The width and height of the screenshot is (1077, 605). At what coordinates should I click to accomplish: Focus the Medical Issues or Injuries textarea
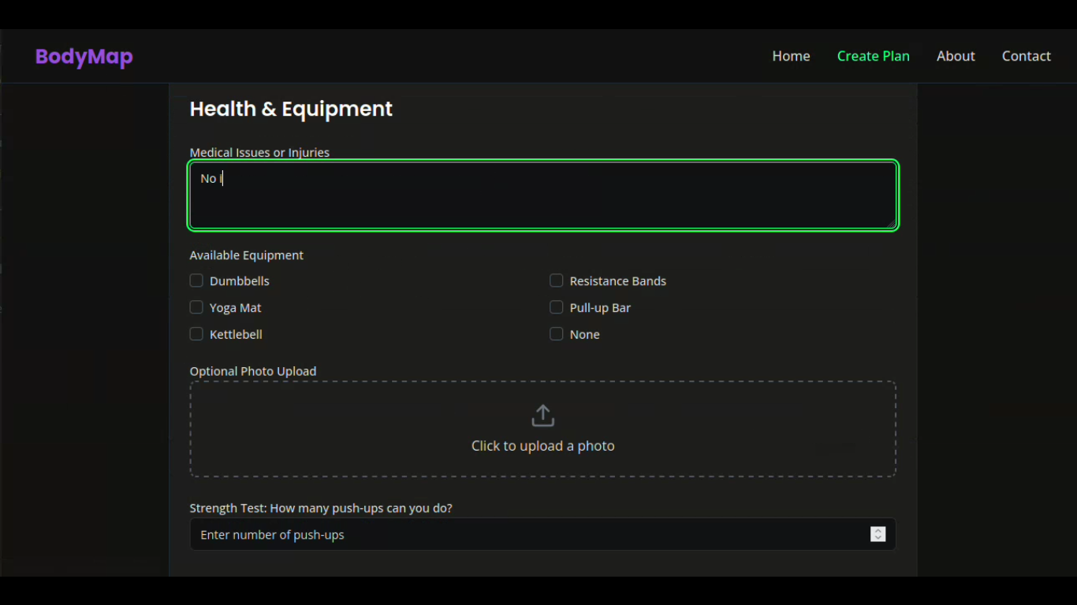click(542, 195)
